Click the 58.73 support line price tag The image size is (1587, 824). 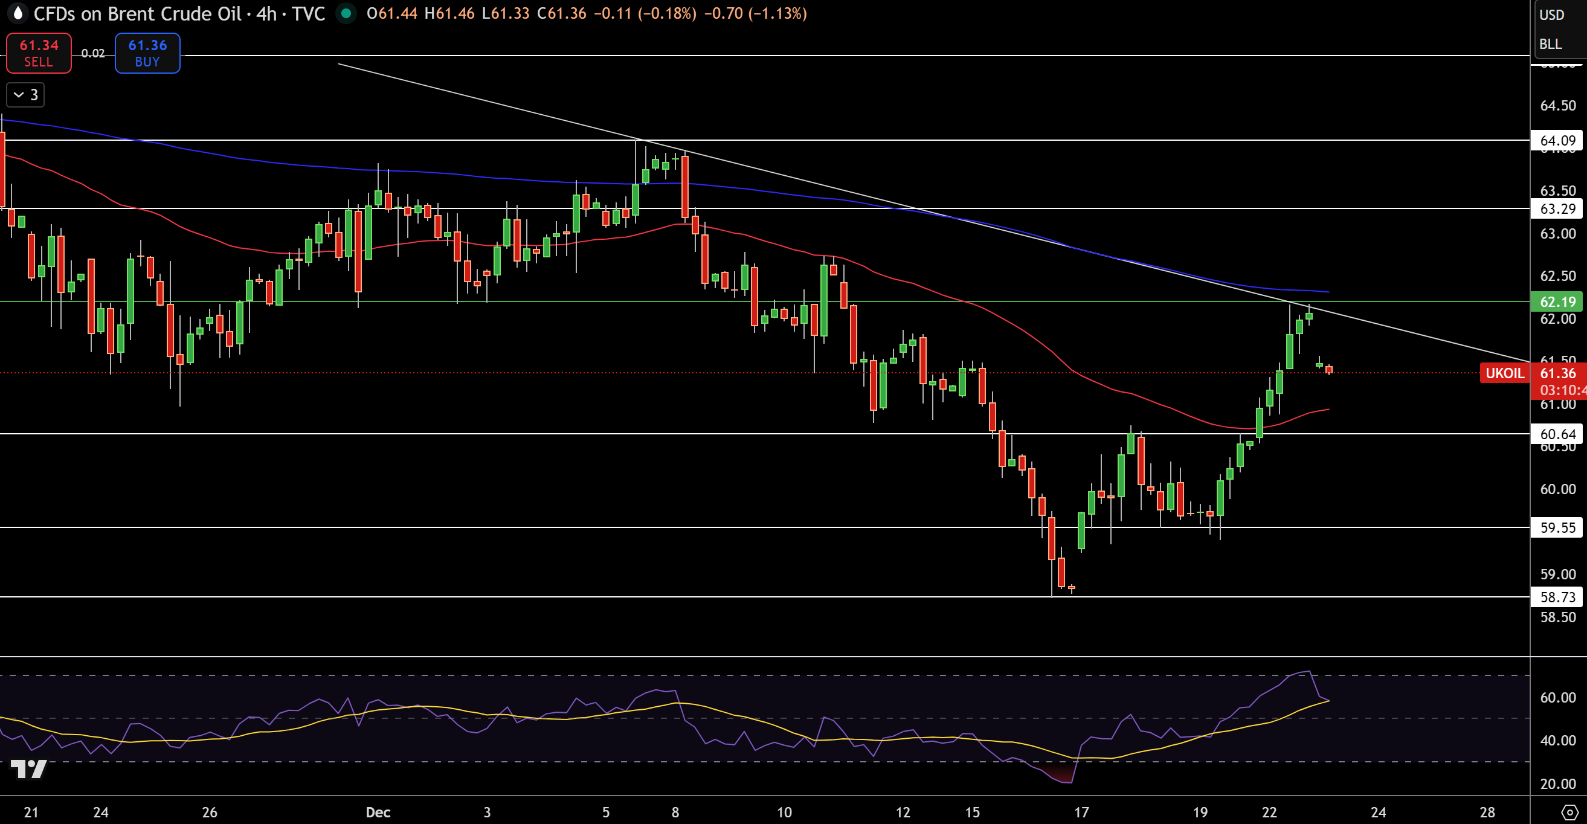1557,597
